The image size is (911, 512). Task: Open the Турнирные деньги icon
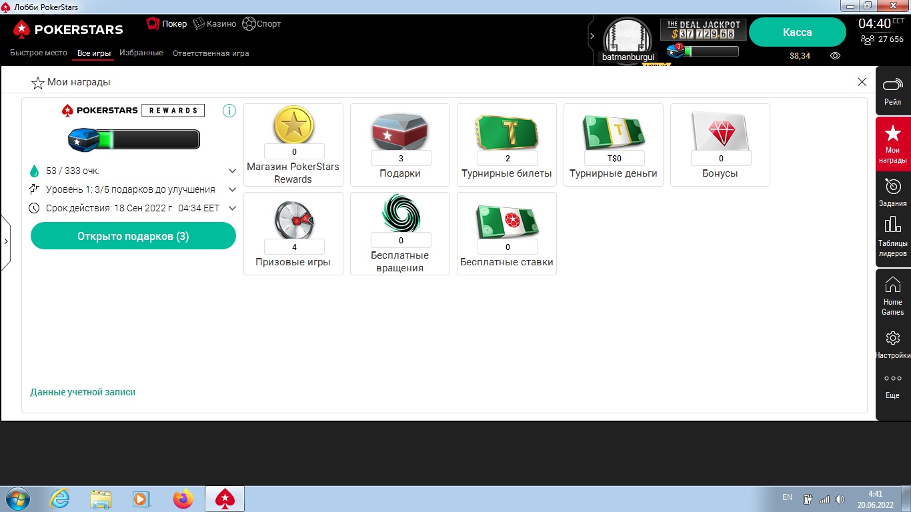[614, 131]
